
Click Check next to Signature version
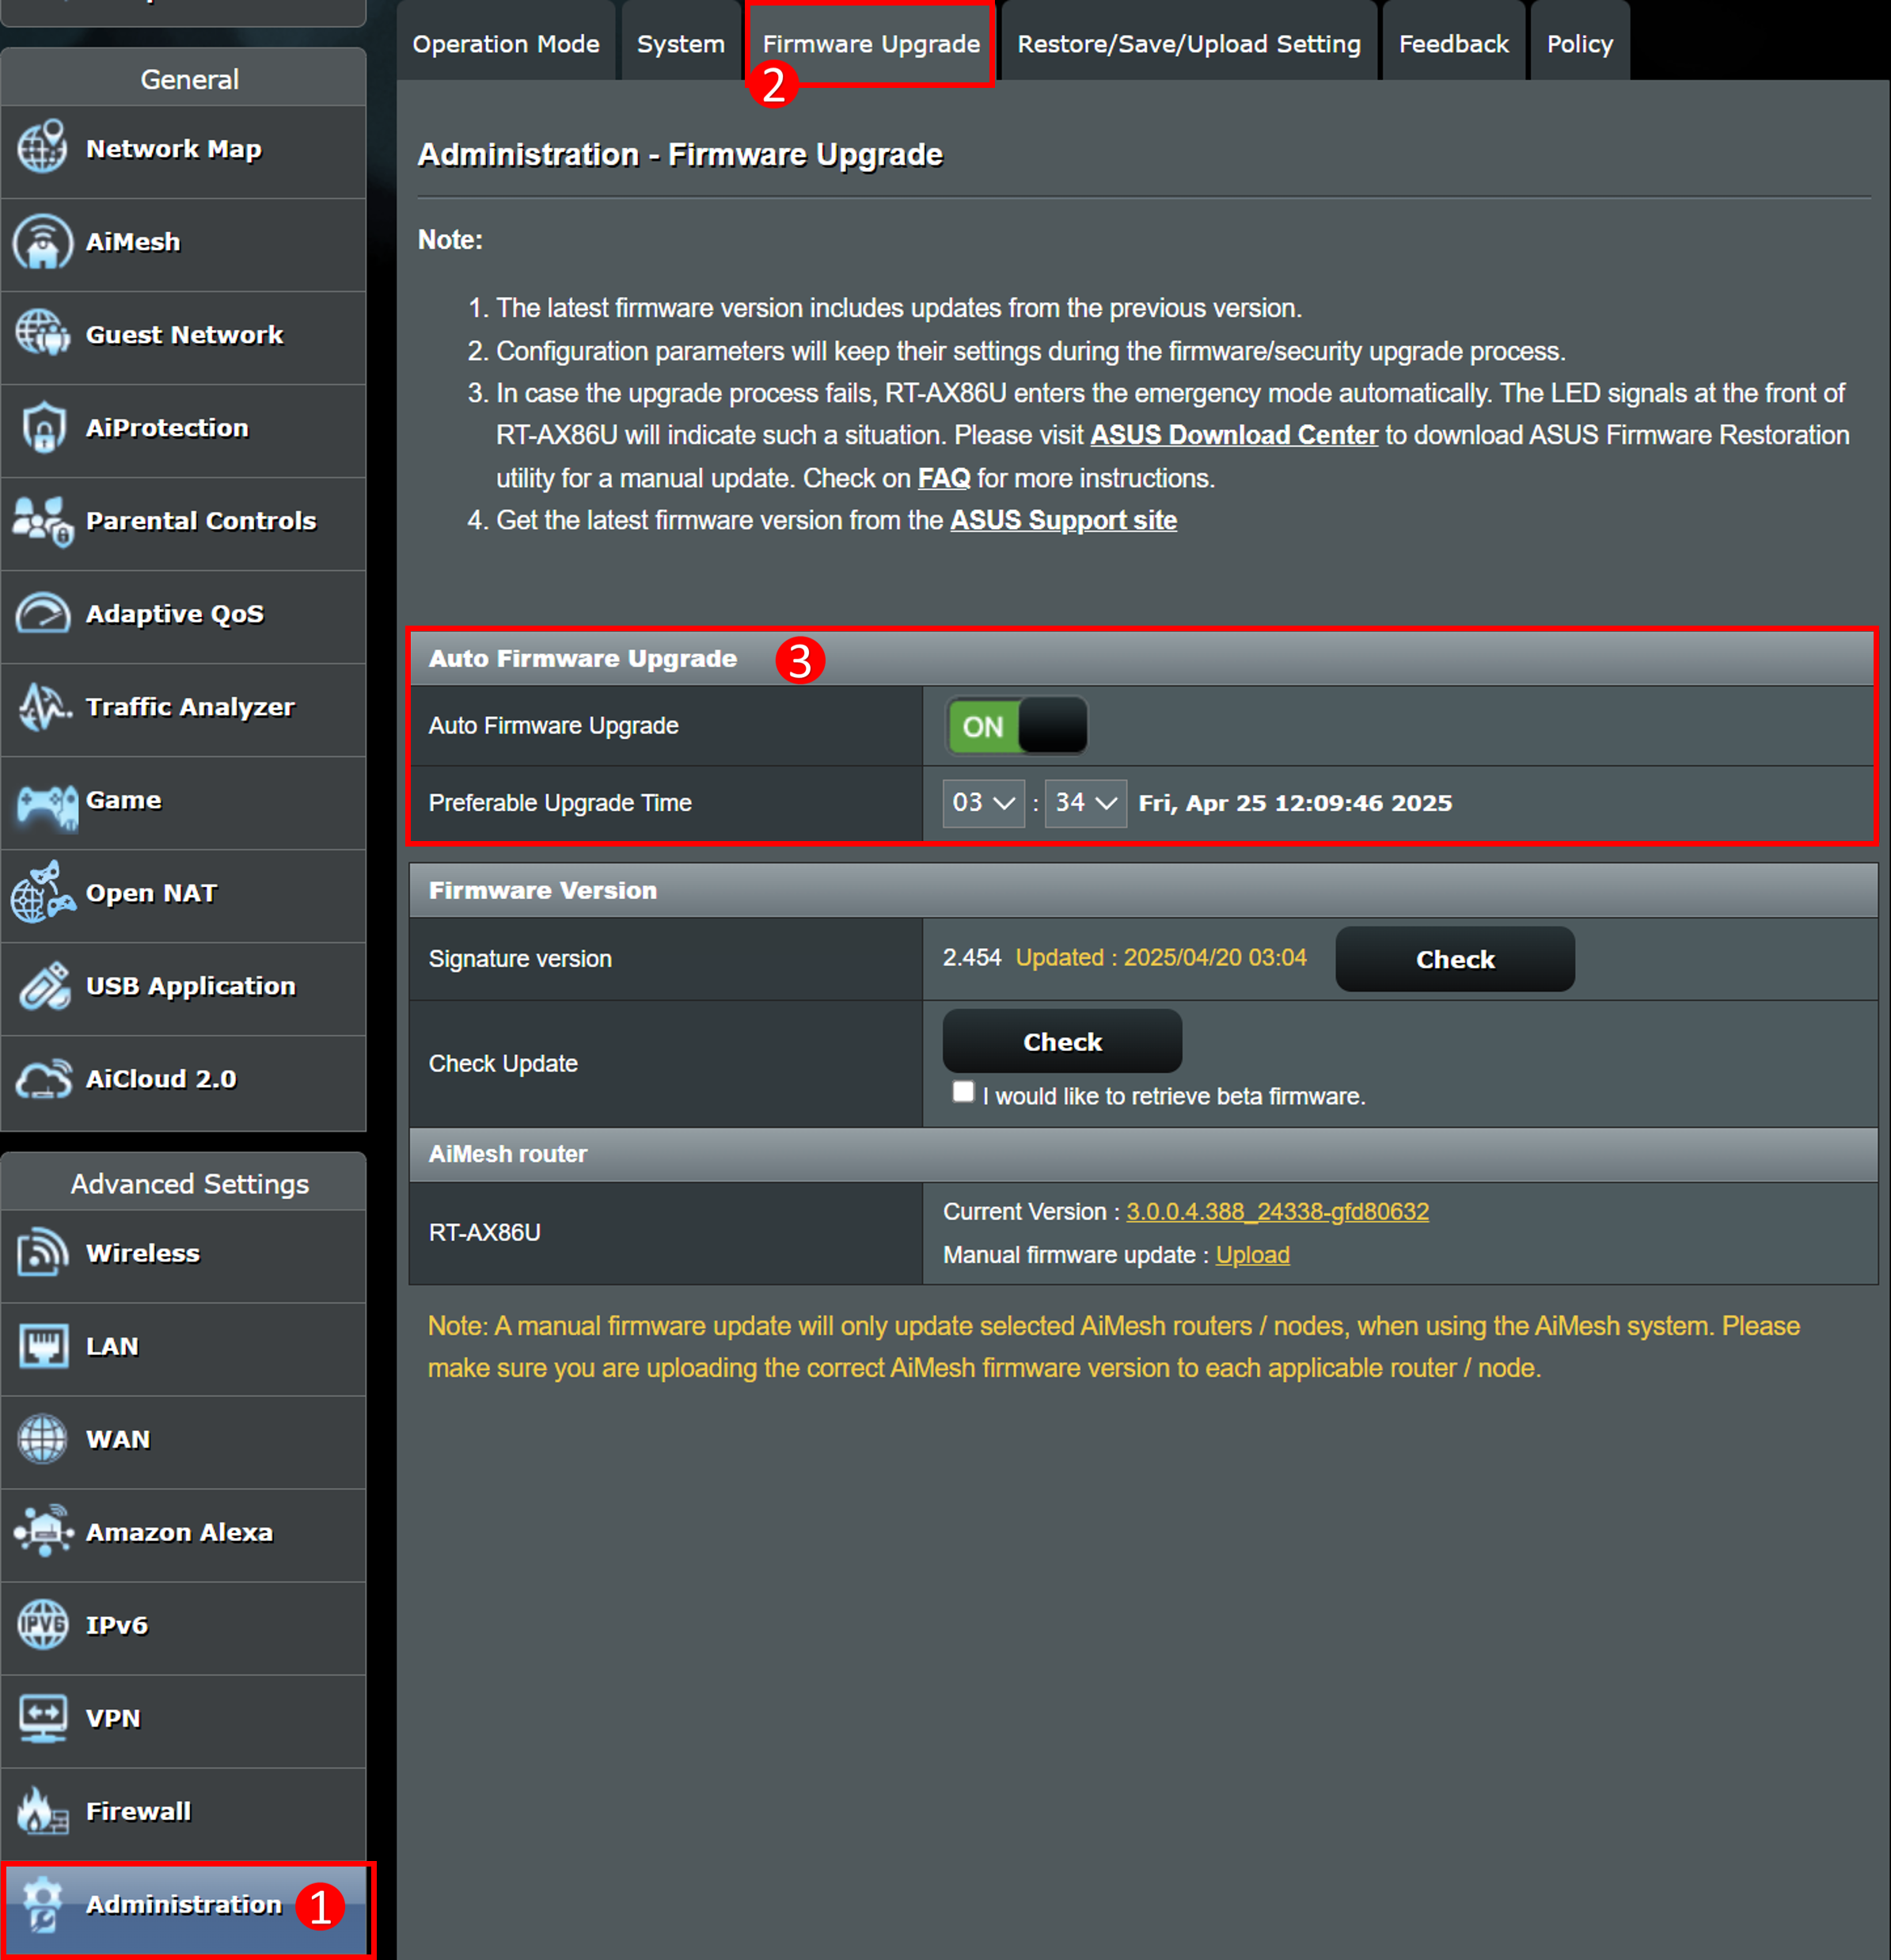(1455, 959)
